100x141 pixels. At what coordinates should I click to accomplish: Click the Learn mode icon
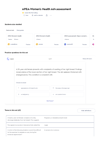pos(8,59)
